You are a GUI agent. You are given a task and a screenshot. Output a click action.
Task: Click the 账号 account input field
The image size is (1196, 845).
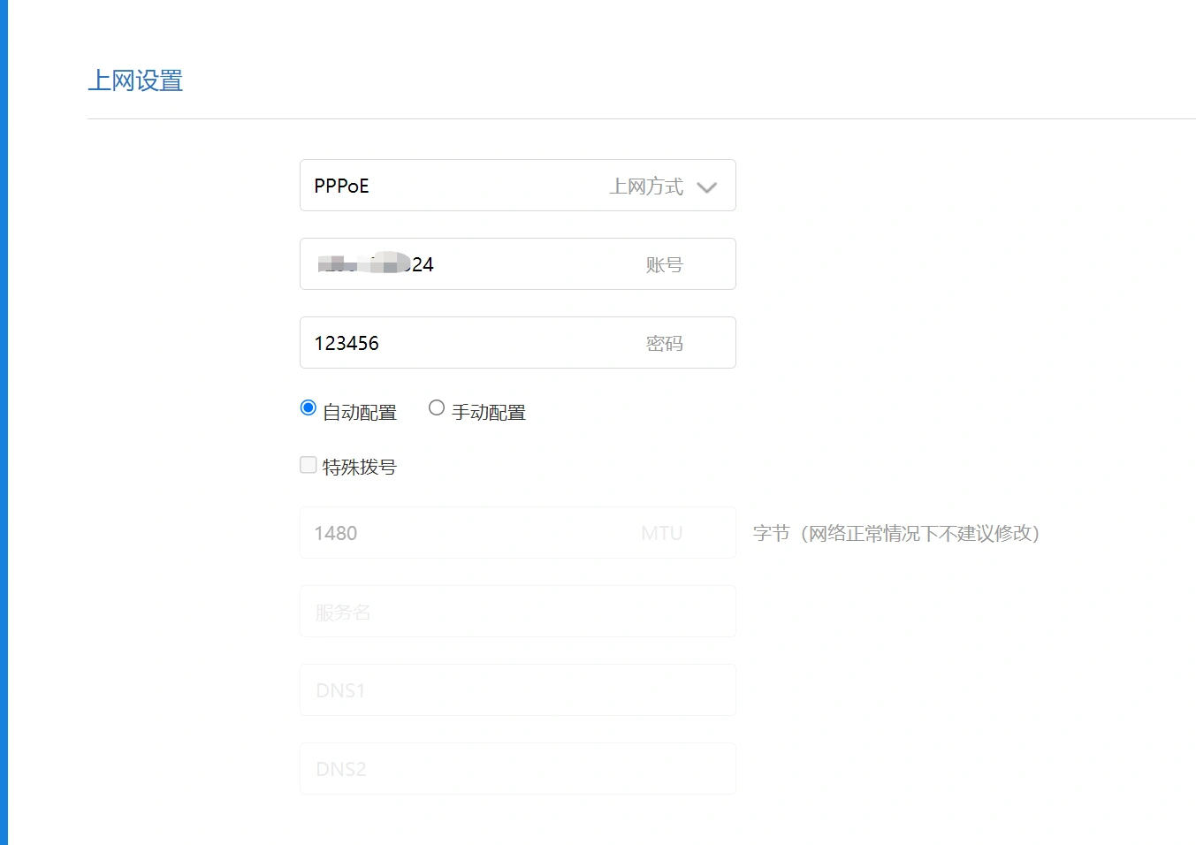pos(517,264)
